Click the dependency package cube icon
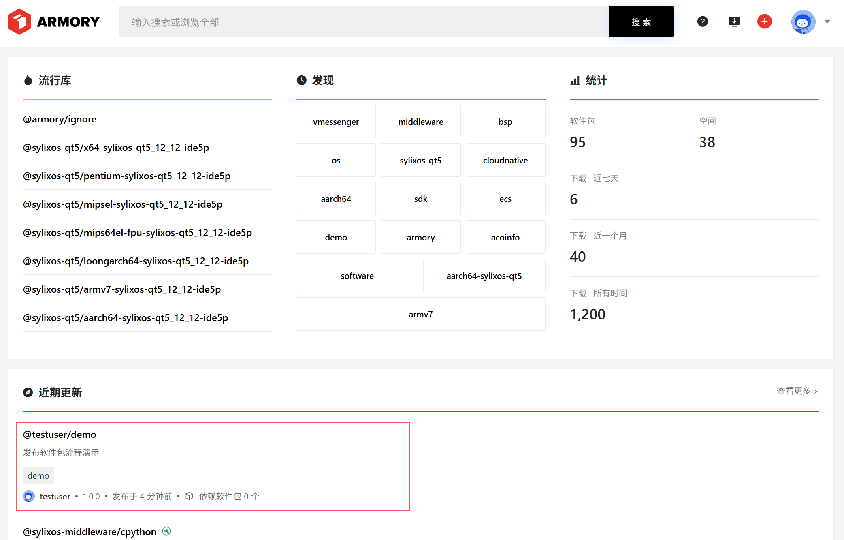This screenshot has height=540, width=844. 189,496
